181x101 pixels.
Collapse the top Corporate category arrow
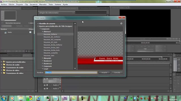[x=40, y=29]
